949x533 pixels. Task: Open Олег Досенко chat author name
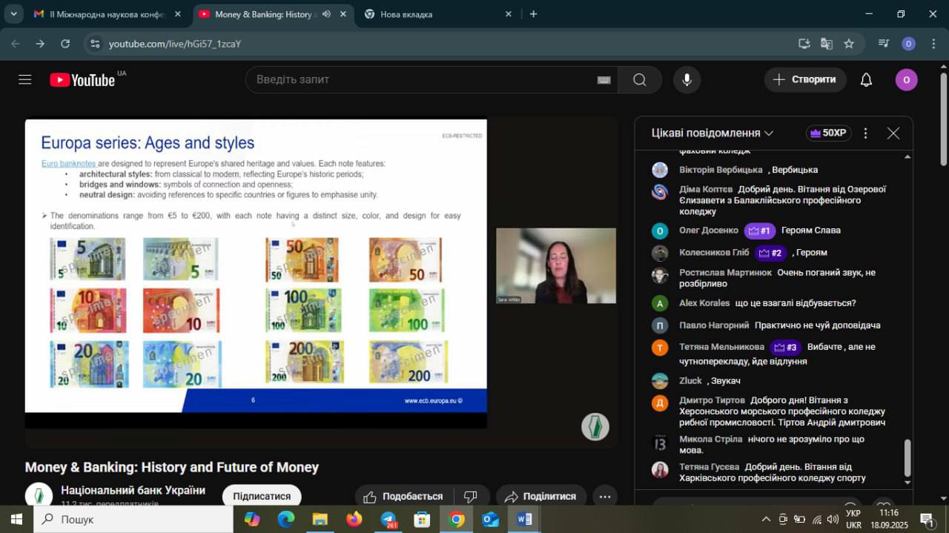point(709,231)
